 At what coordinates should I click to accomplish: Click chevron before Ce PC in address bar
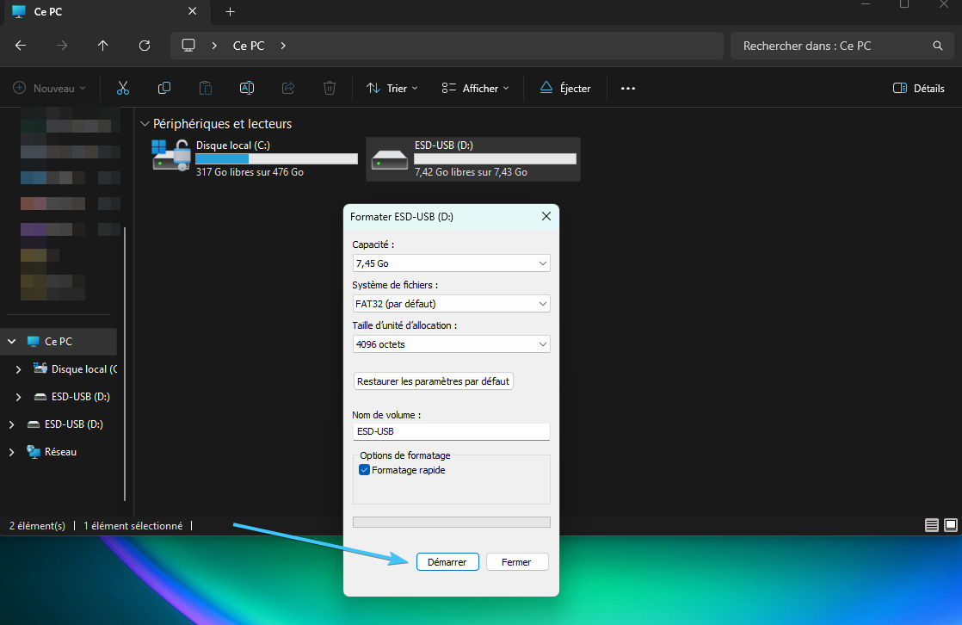click(x=214, y=46)
